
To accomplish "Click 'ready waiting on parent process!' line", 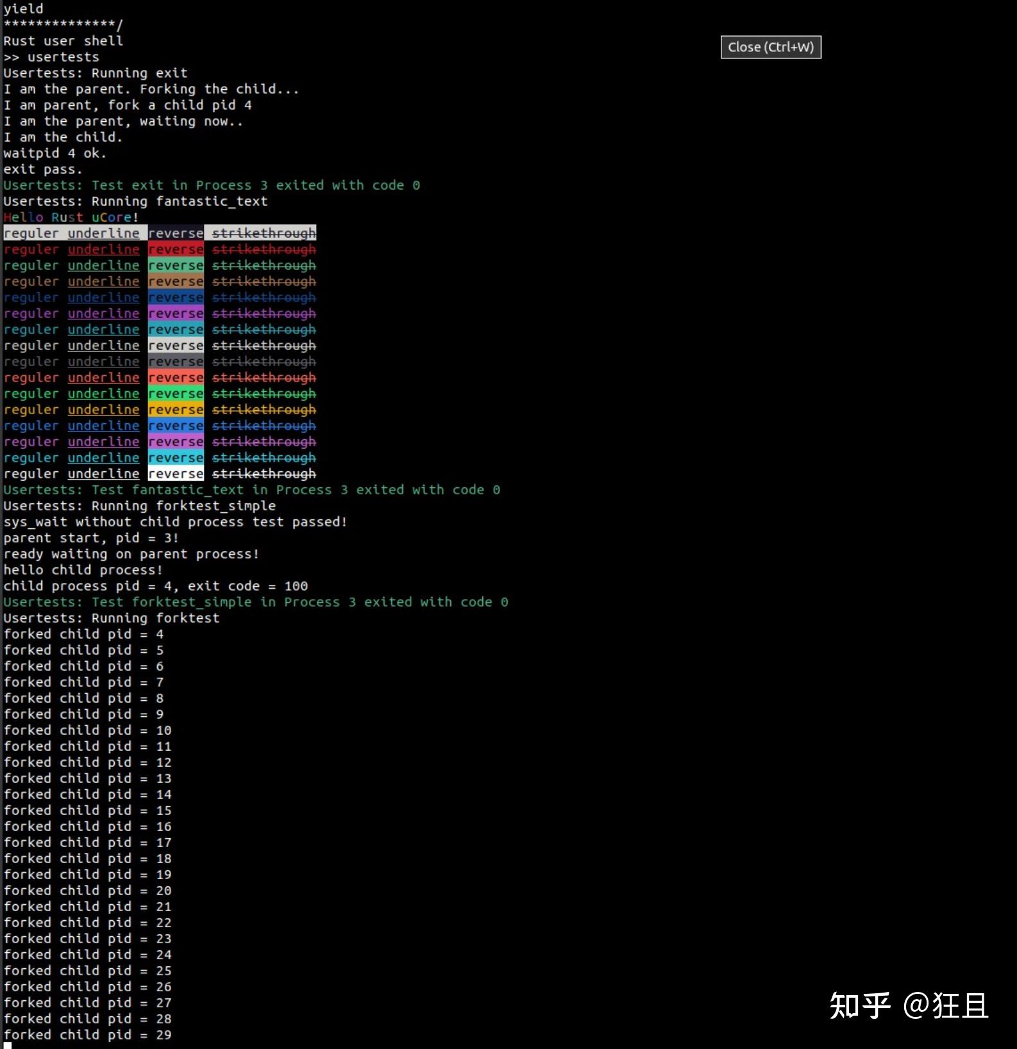I will pos(131,554).
